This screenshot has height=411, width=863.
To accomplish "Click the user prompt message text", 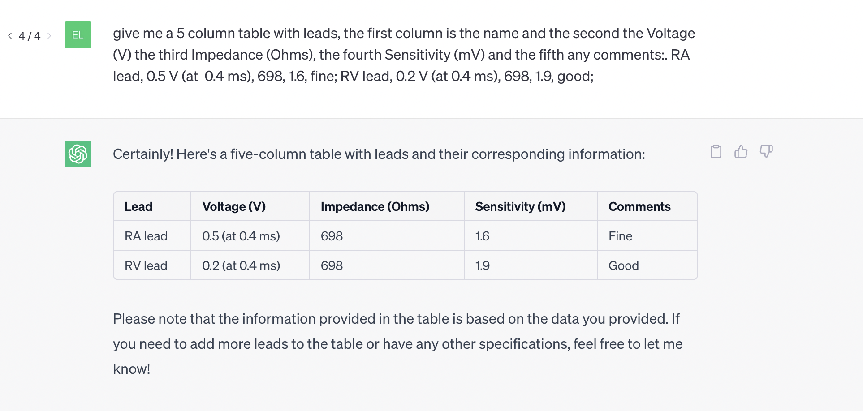I will pyautogui.click(x=404, y=55).
